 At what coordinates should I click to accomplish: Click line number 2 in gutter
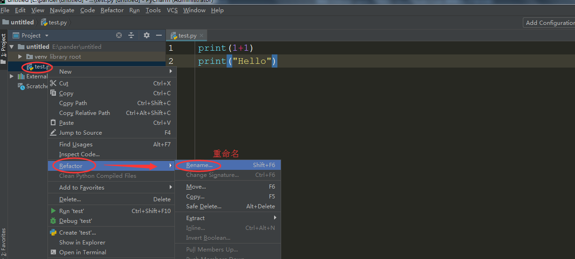click(171, 61)
